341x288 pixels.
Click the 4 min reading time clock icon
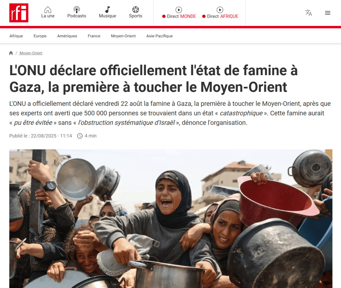pos(80,136)
